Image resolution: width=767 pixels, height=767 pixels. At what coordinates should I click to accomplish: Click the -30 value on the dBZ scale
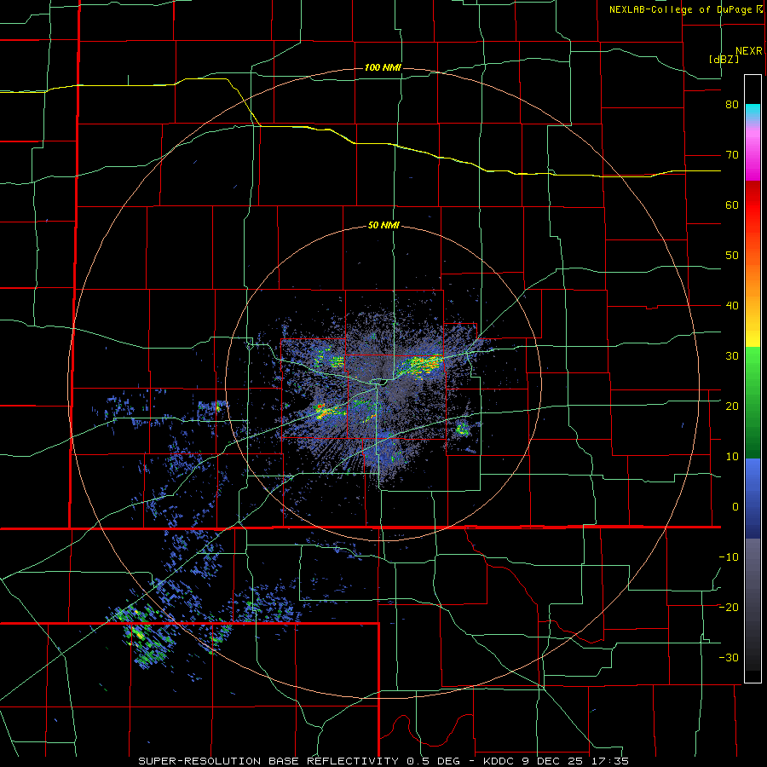click(x=729, y=657)
